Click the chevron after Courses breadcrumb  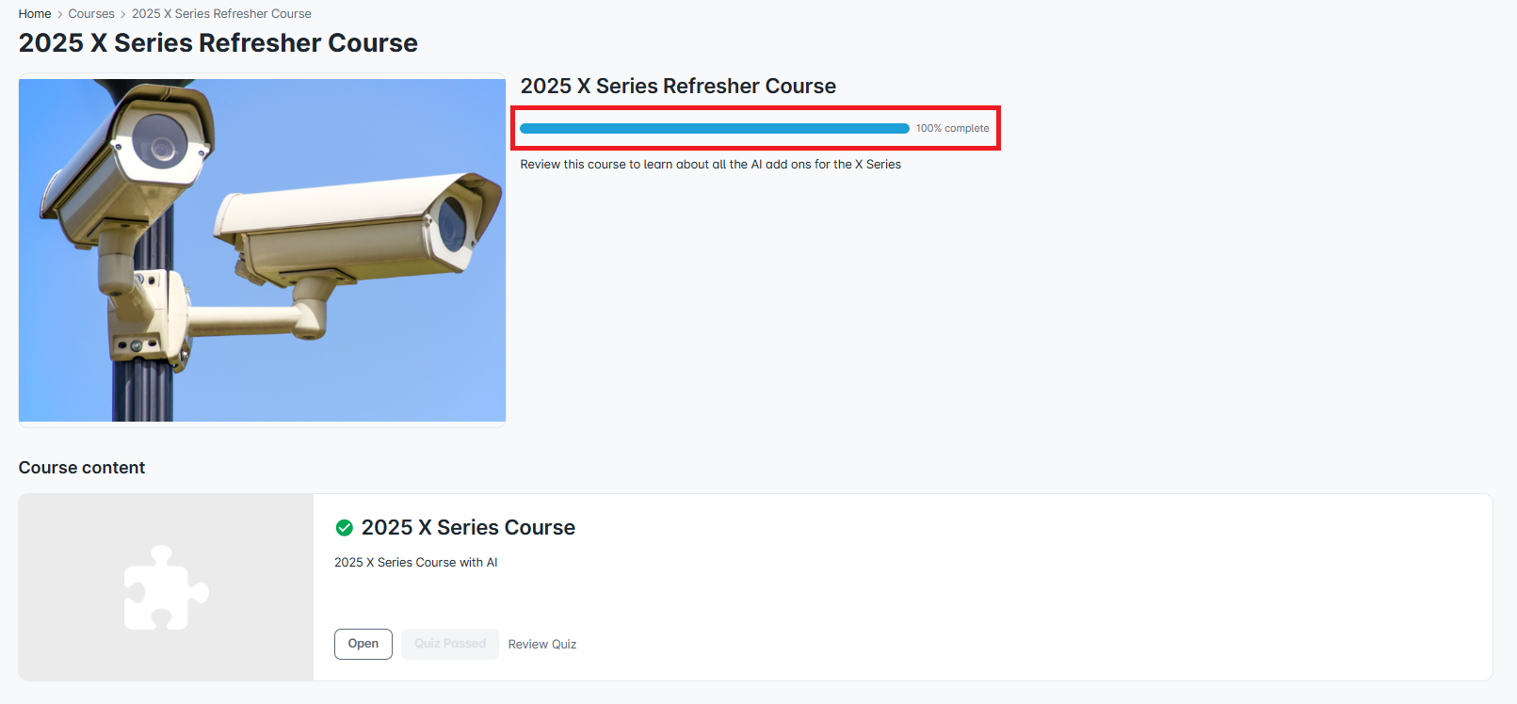click(123, 14)
